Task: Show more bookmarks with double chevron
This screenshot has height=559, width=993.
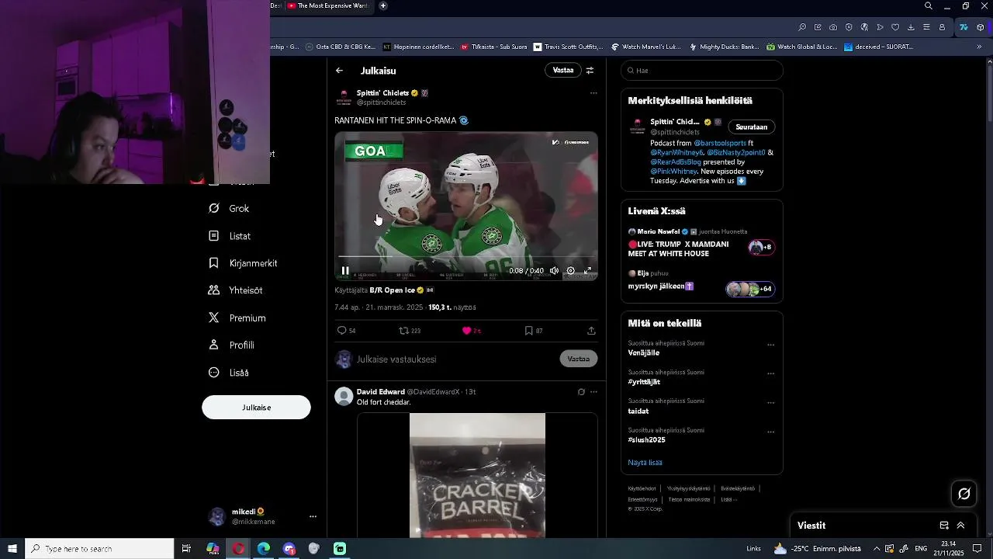Action: [x=979, y=47]
